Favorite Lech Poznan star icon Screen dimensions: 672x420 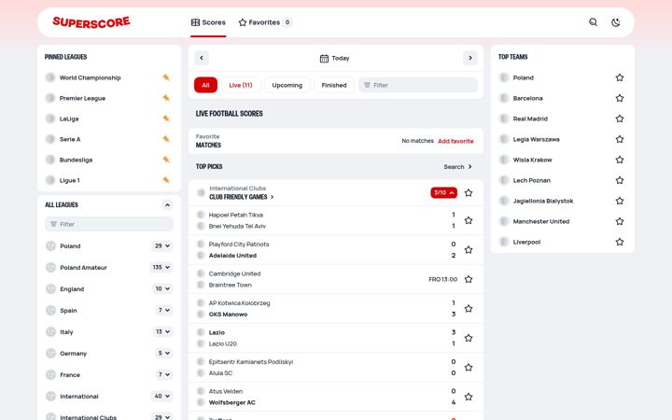(620, 180)
